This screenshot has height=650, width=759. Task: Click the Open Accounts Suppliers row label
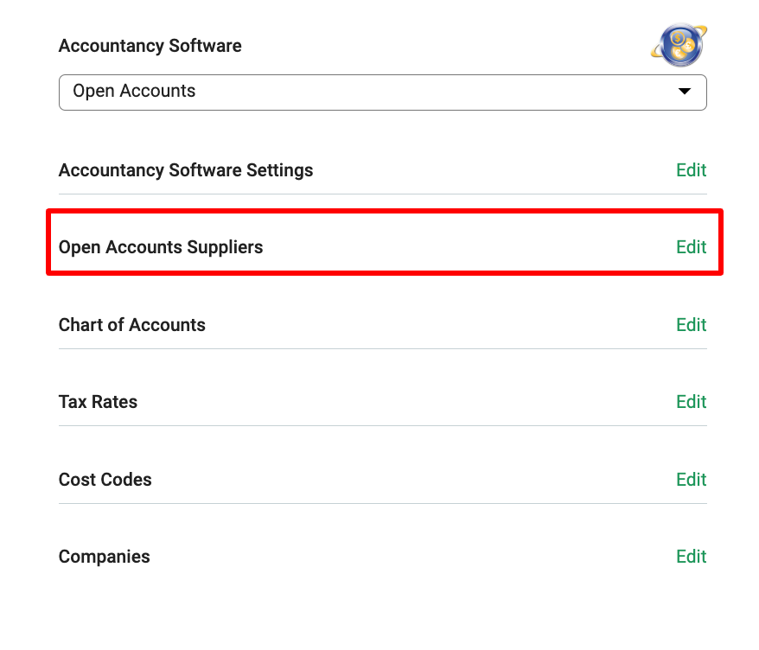pyautogui.click(x=161, y=247)
